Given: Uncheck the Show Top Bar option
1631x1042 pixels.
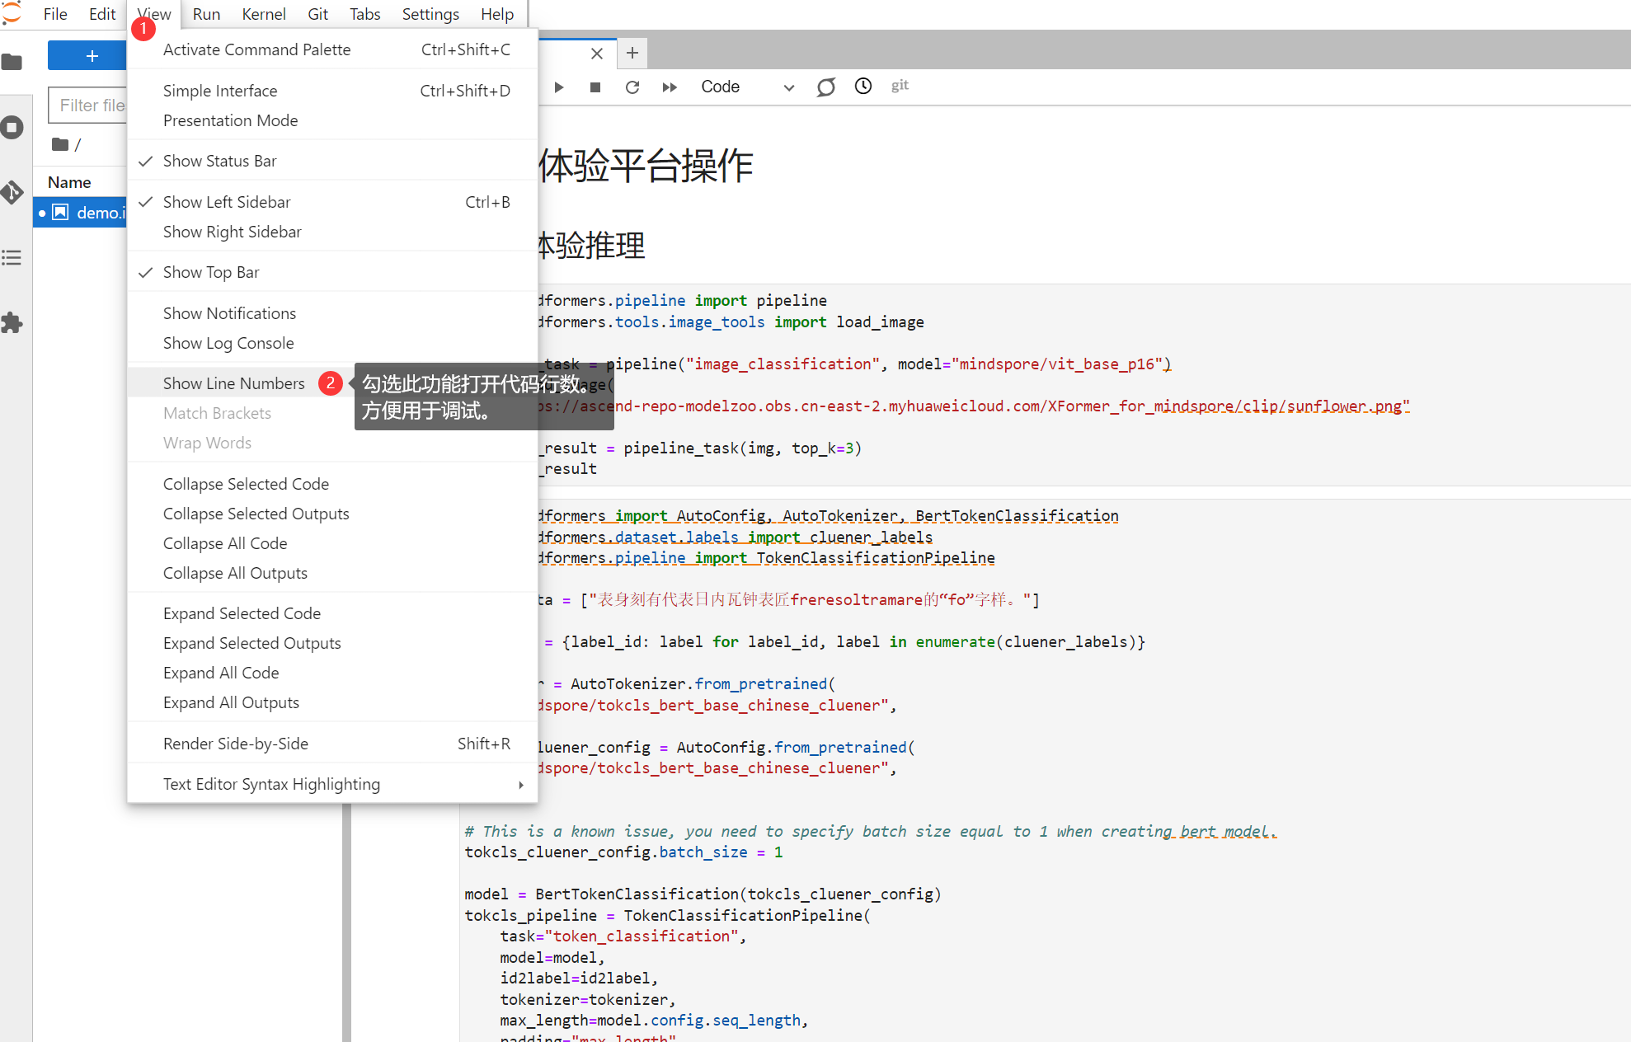Looking at the screenshot, I should pyautogui.click(x=211, y=272).
